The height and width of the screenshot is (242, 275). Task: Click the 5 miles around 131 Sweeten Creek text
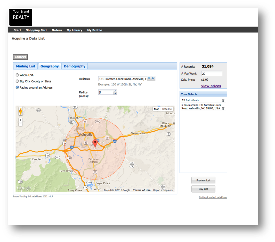201,107
